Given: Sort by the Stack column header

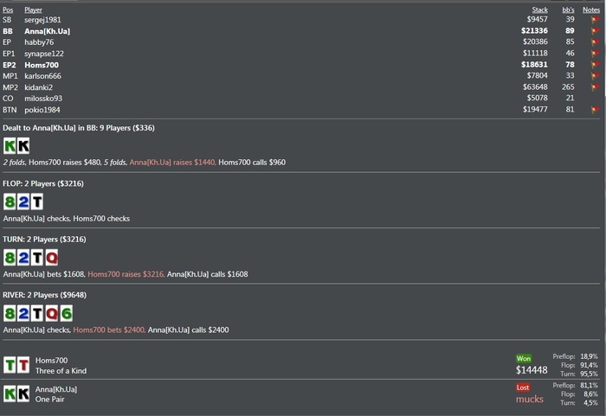Looking at the screenshot, I should 539,10.
